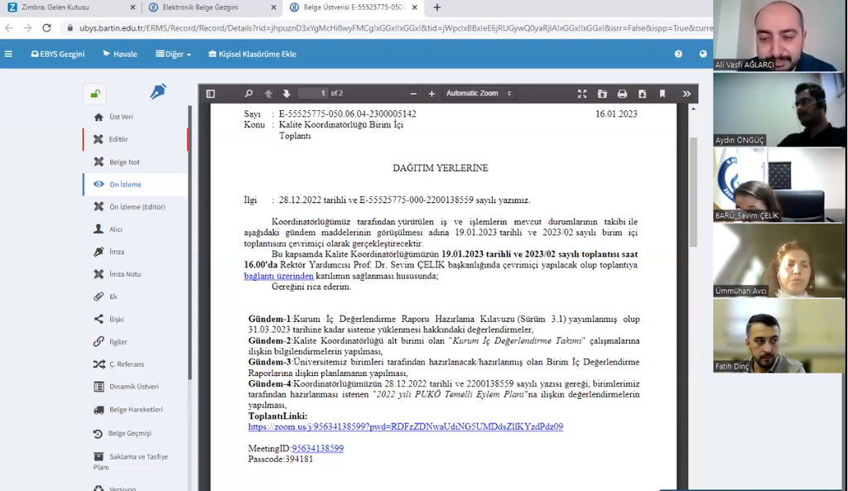
Task: Open the Automatic Zoom dropdown
Action: pos(478,94)
